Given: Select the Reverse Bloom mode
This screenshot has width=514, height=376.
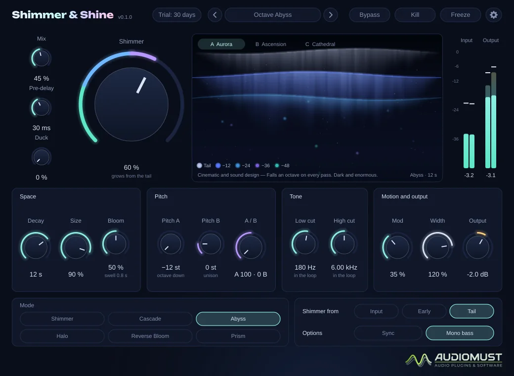Looking at the screenshot, I should tap(150, 336).
